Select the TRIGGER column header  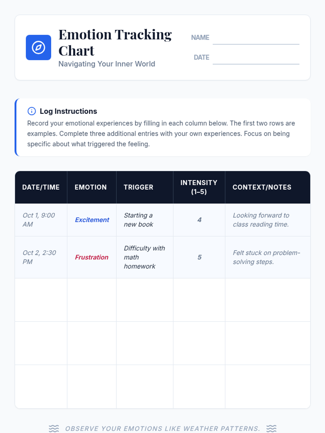(145, 187)
